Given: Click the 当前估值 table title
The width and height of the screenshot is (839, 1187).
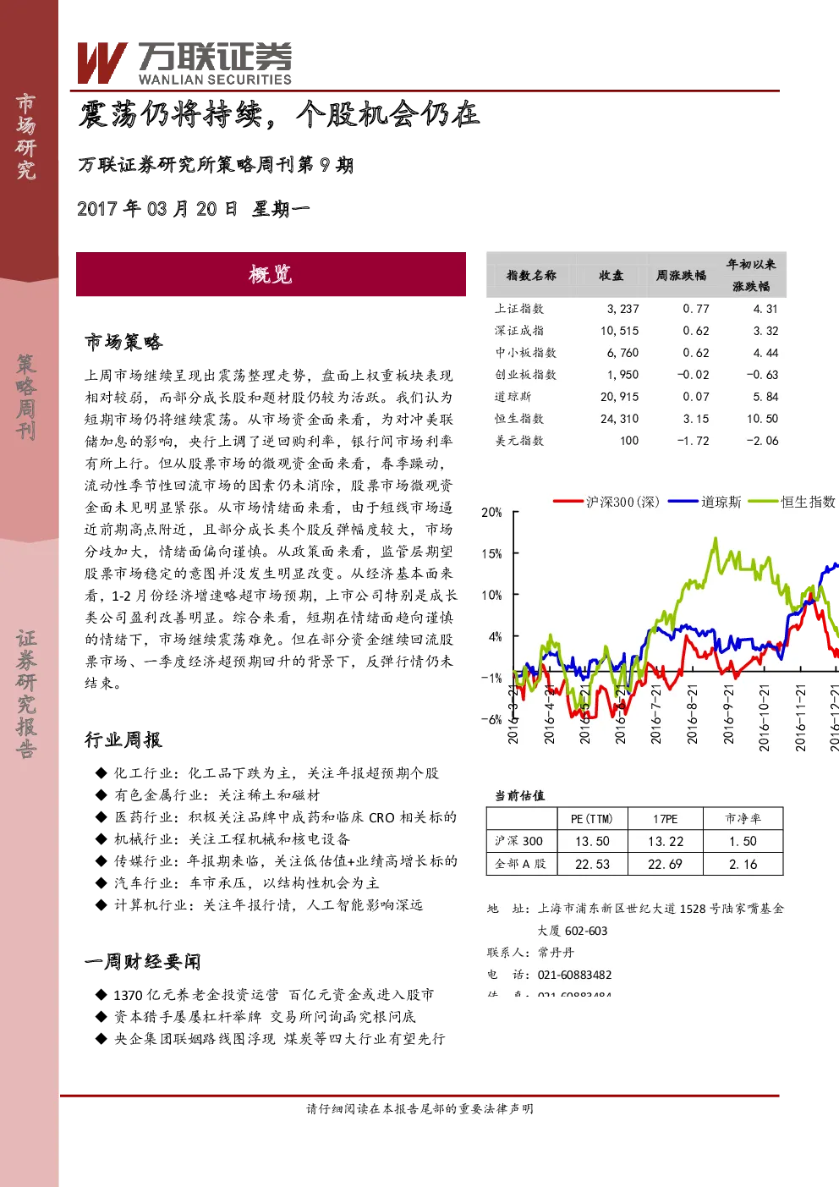Looking at the screenshot, I should pyautogui.click(x=519, y=796).
